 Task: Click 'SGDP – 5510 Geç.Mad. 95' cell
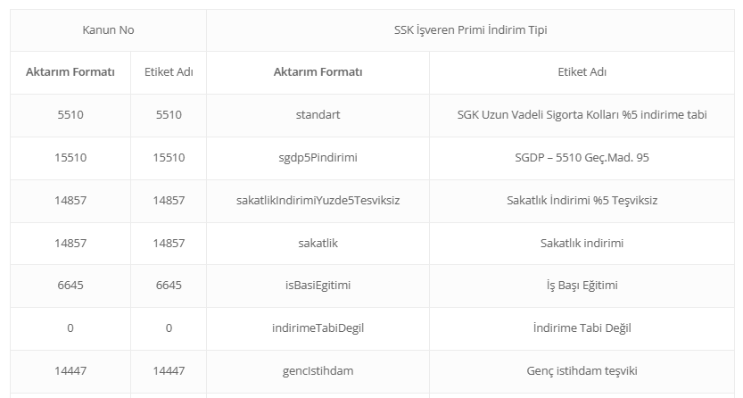click(581, 158)
